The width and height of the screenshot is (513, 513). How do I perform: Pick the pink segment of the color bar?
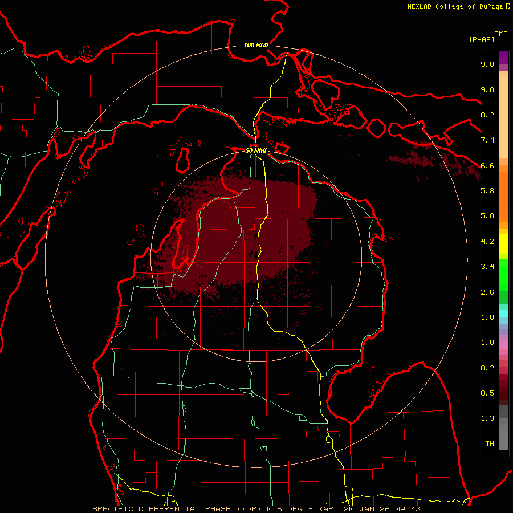[x=503, y=345]
